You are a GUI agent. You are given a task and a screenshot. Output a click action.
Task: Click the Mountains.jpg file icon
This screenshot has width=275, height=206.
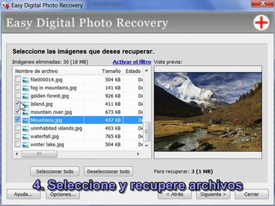[25, 120]
